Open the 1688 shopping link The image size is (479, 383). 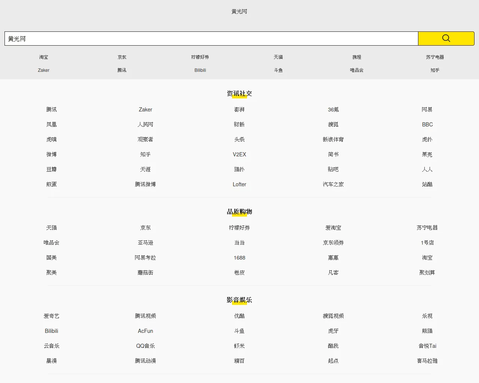(239, 258)
